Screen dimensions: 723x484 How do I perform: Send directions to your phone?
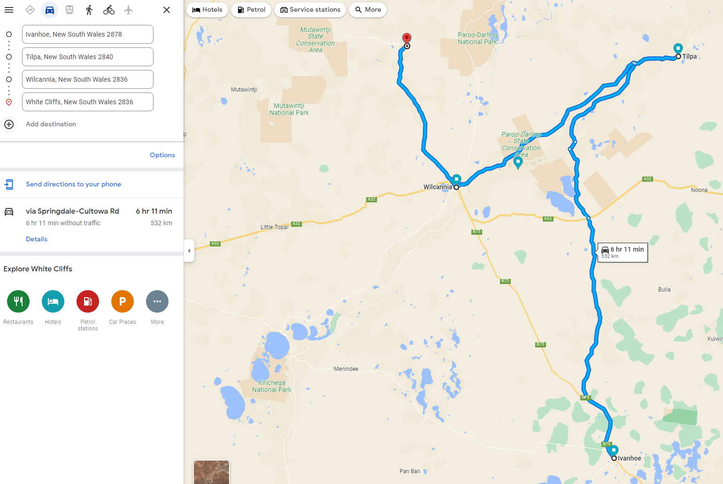coord(74,184)
